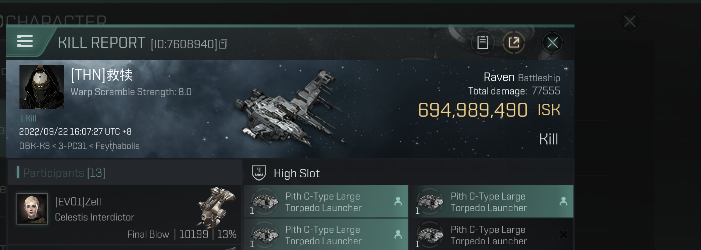
Task: Share the kill report externally
Action: [x=514, y=43]
